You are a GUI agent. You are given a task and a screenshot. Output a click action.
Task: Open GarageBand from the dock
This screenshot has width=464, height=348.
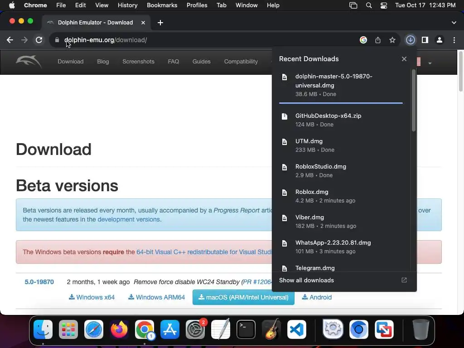click(271, 329)
